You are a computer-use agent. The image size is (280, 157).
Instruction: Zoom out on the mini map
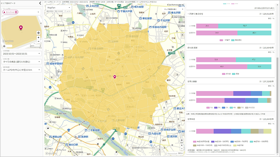click(x=39, y=41)
